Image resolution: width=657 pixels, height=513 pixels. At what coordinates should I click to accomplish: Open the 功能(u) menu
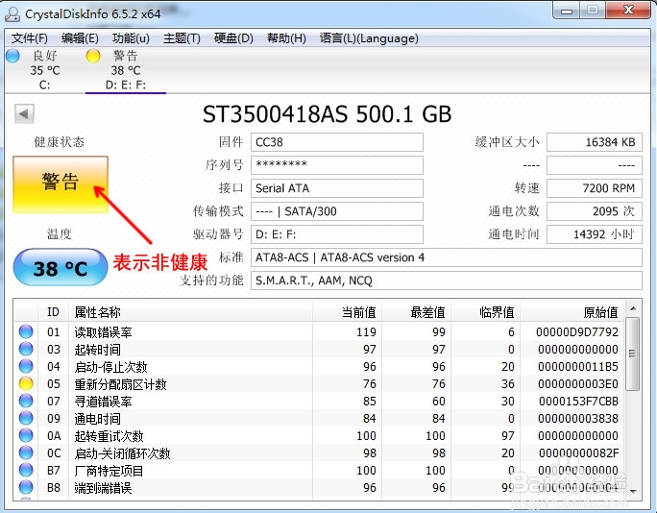(131, 38)
